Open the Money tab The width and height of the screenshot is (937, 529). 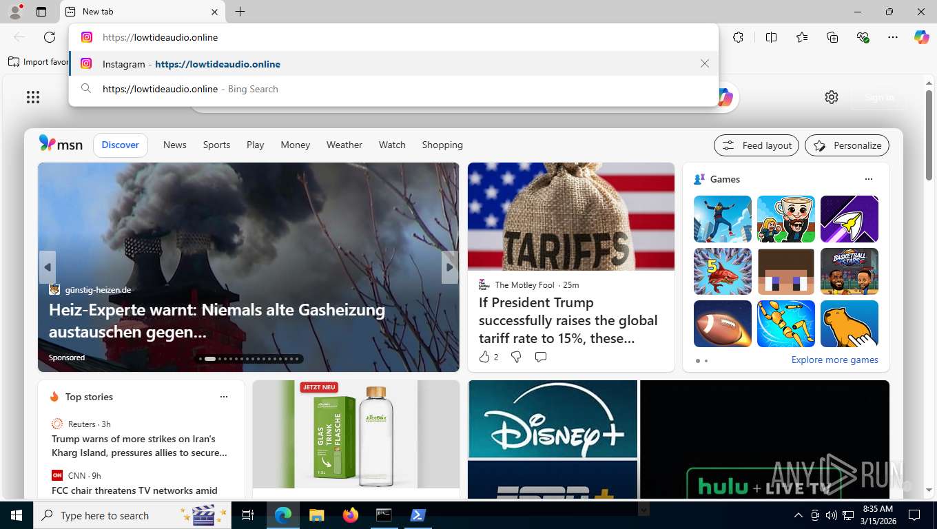pos(296,145)
